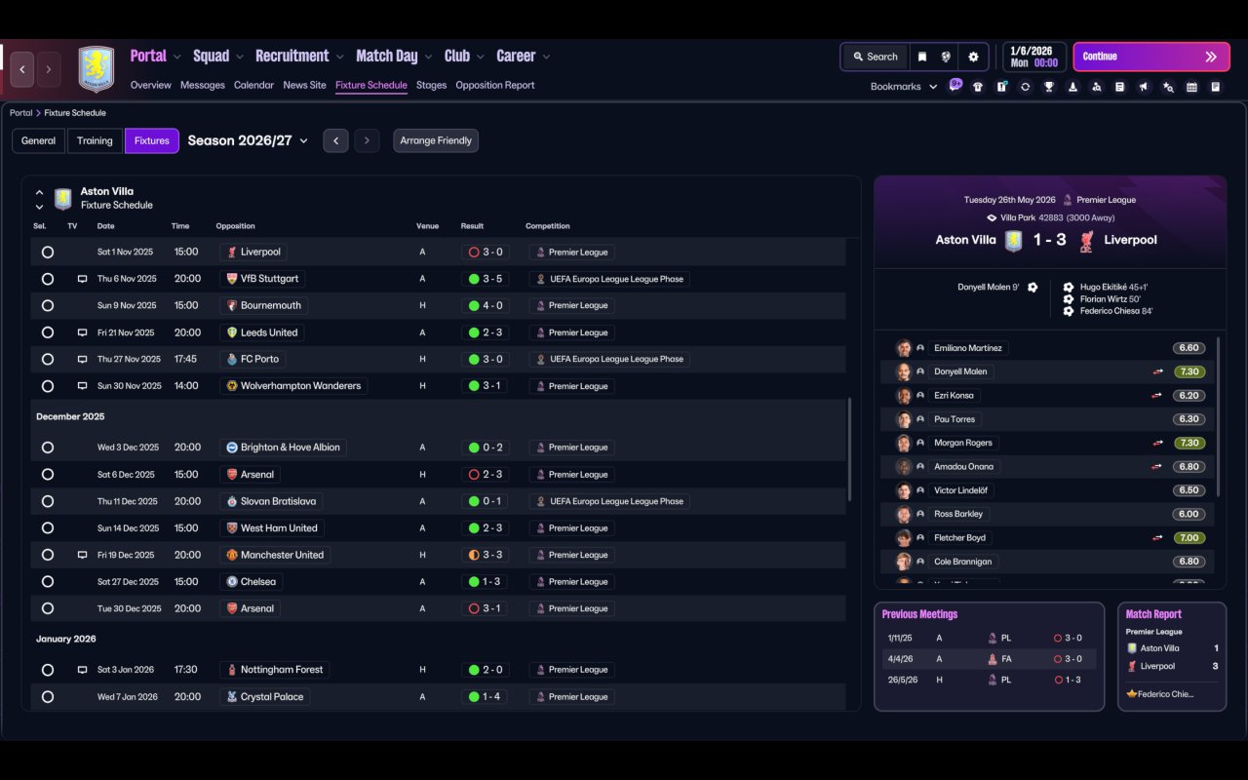
Task: Select the Brighton & Hove Albion fixture radio
Action: (x=48, y=448)
